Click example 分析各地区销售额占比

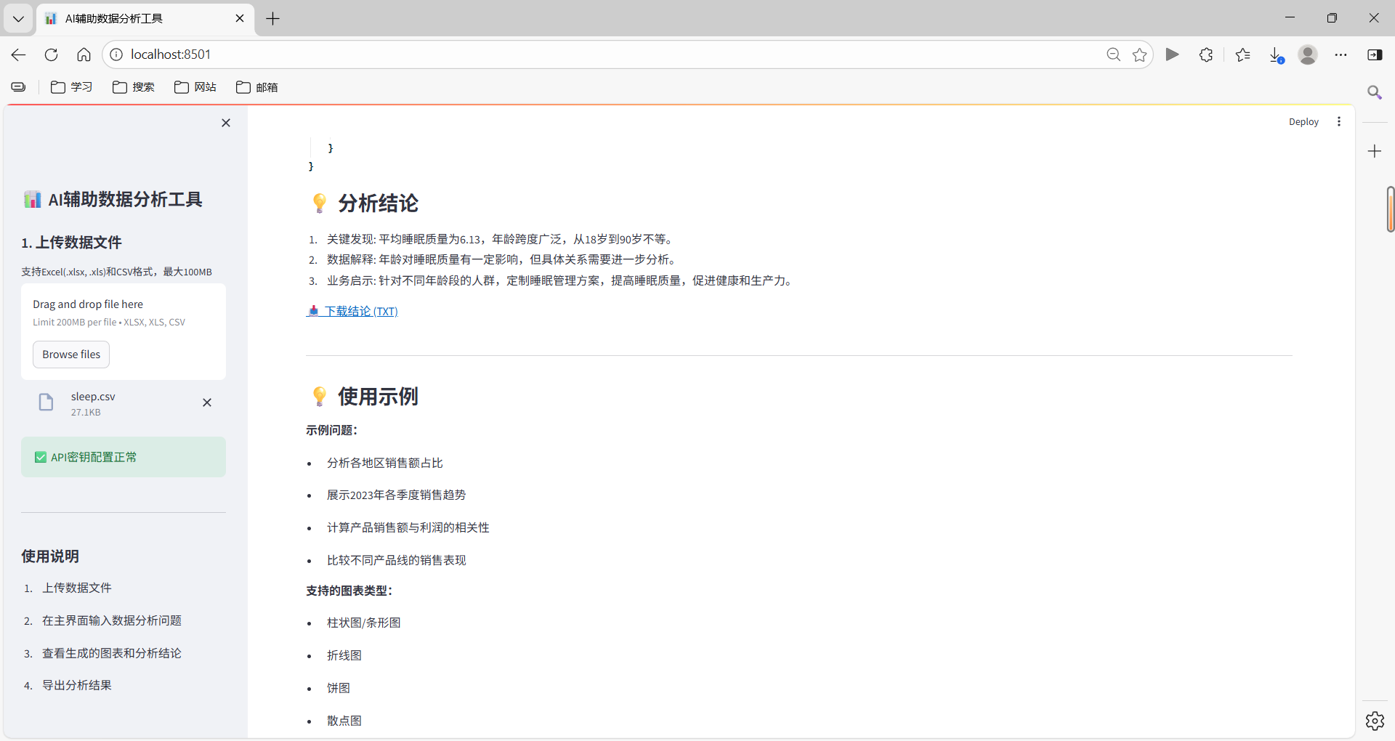[x=384, y=463]
